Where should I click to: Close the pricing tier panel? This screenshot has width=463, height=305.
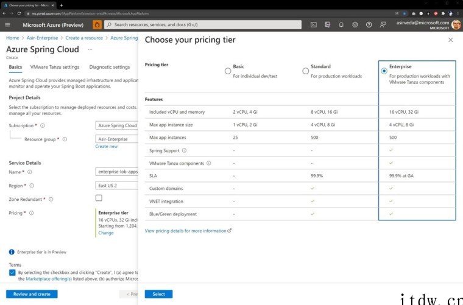coord(450,40)
